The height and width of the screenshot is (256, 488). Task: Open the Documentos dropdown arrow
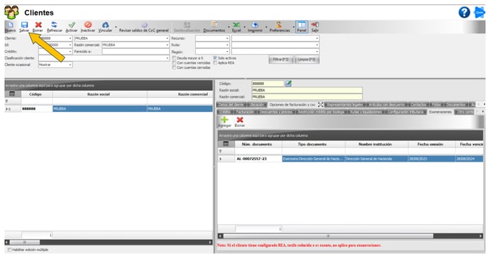(228, 27)
